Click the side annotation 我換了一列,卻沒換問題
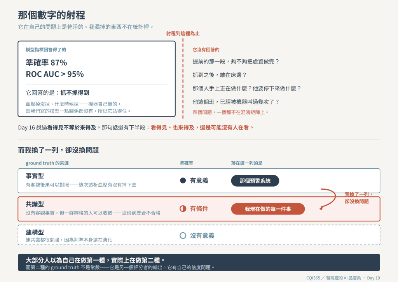 (x=358, y=198)
